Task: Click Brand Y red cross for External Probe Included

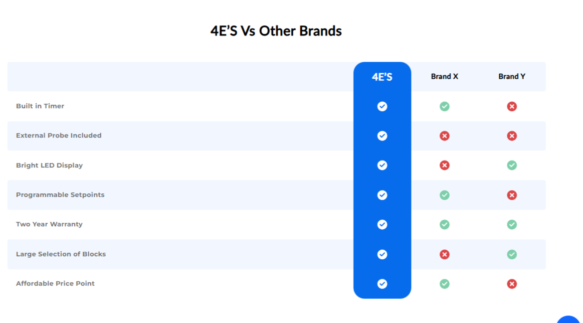Action: [x=512, y=136]
